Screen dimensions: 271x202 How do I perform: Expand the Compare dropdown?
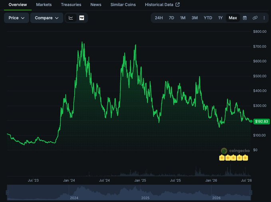(47, 18)
